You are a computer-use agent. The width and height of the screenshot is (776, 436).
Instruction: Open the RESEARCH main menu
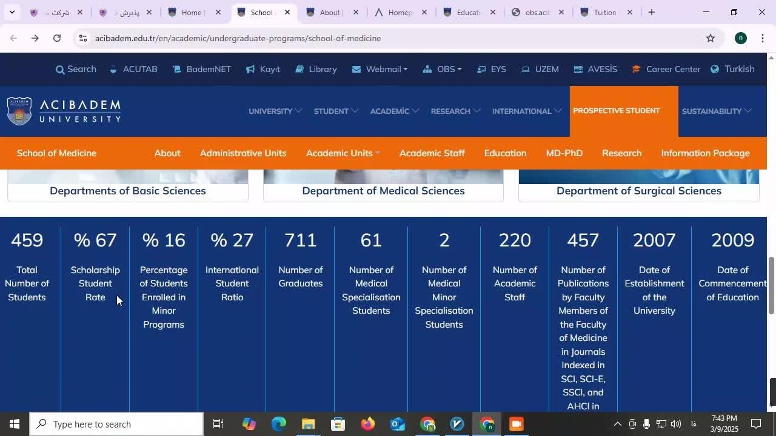coord(455,111)
